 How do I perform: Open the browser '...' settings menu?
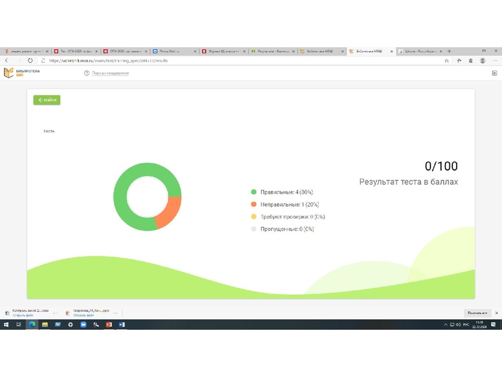pyautogui.click(x=494, y=60)
